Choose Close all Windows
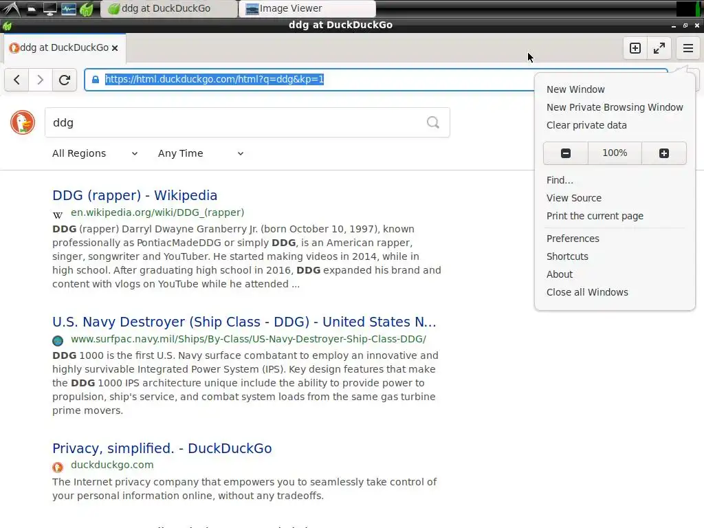Viewport: 704px width, 528px height. pos(587,292)
